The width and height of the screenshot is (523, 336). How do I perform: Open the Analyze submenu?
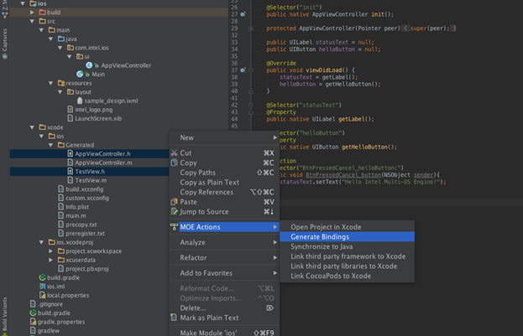(224, 242)
